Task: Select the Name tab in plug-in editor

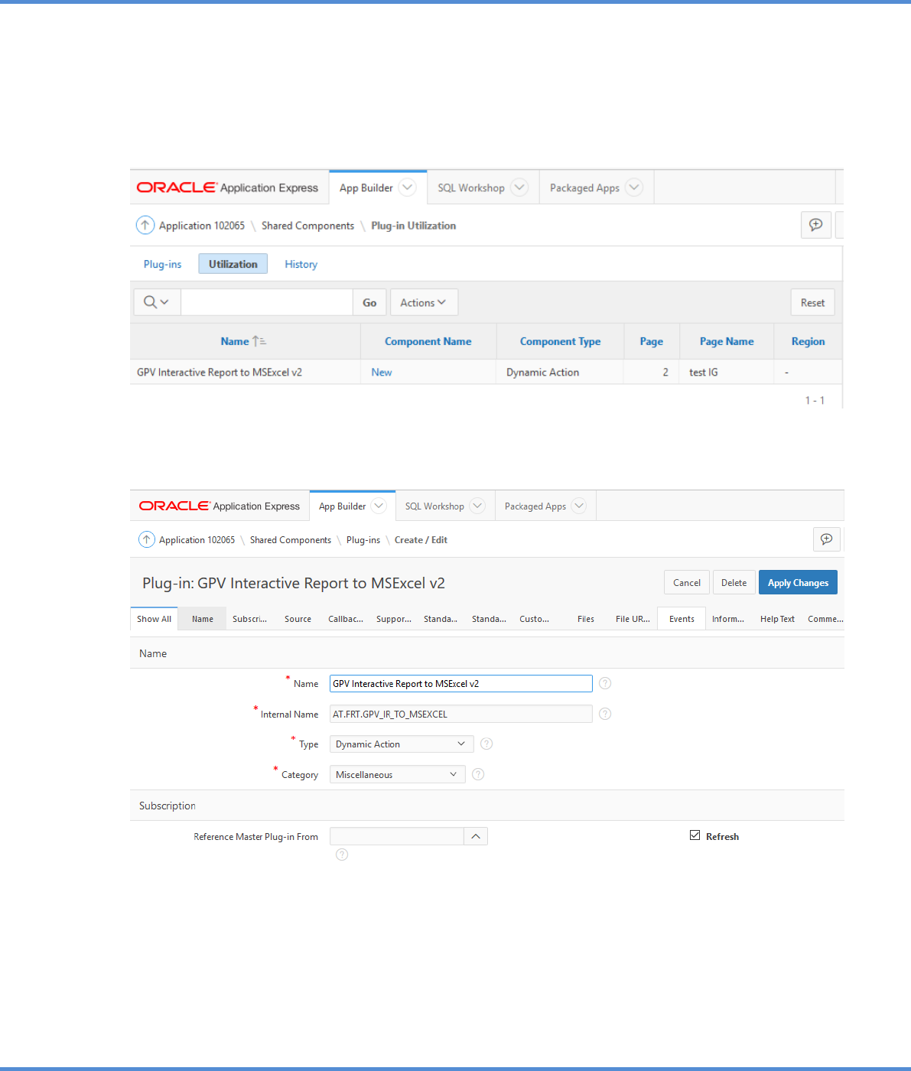Action: 203,619
